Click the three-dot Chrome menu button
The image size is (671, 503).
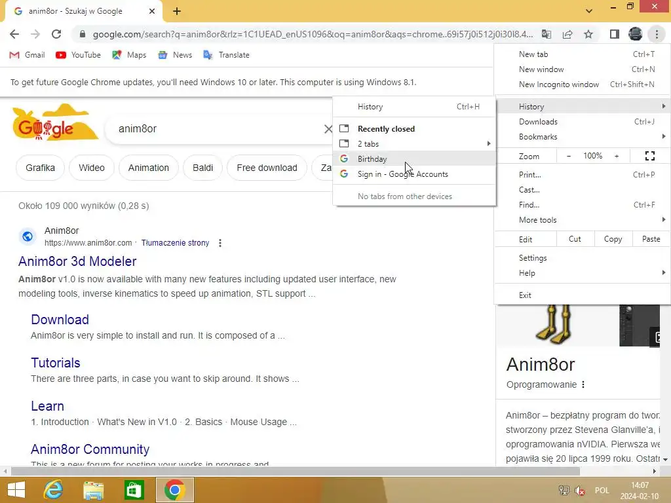[x=657, y=34]
